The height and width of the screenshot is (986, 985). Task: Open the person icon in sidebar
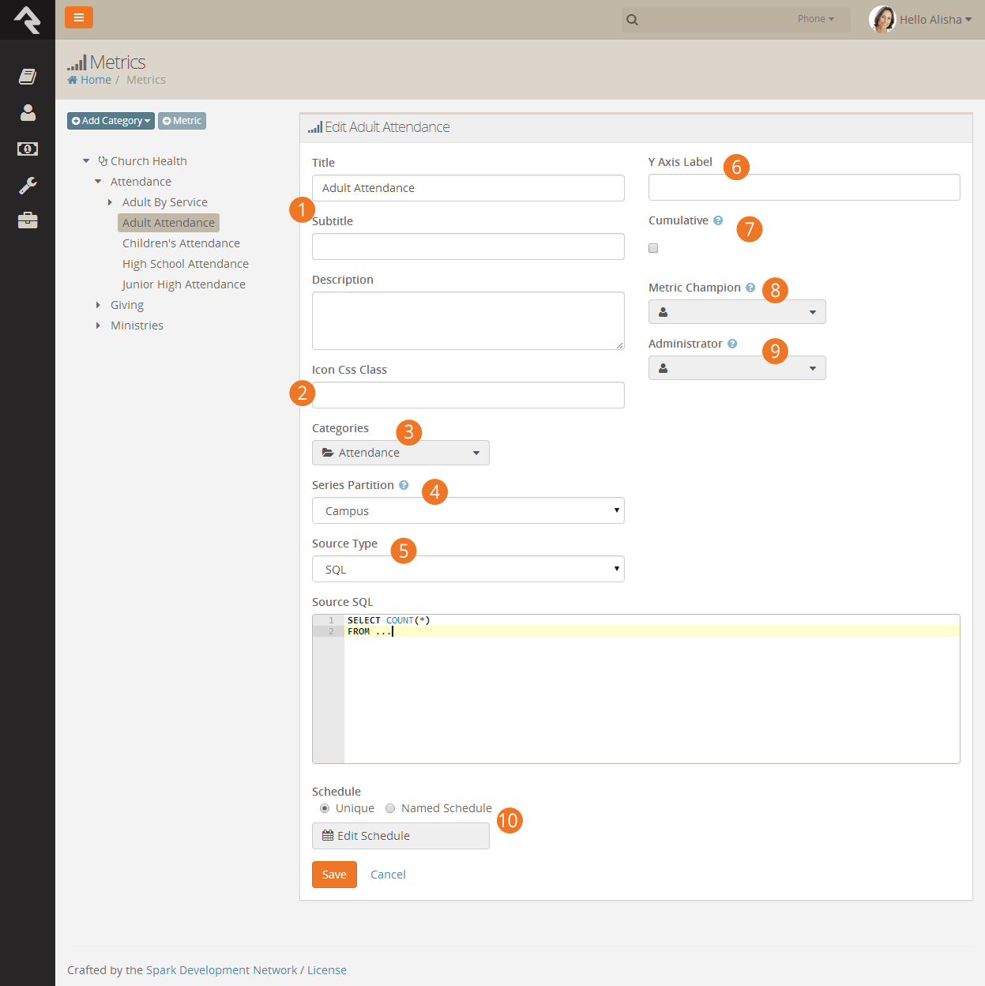[28, 112]
